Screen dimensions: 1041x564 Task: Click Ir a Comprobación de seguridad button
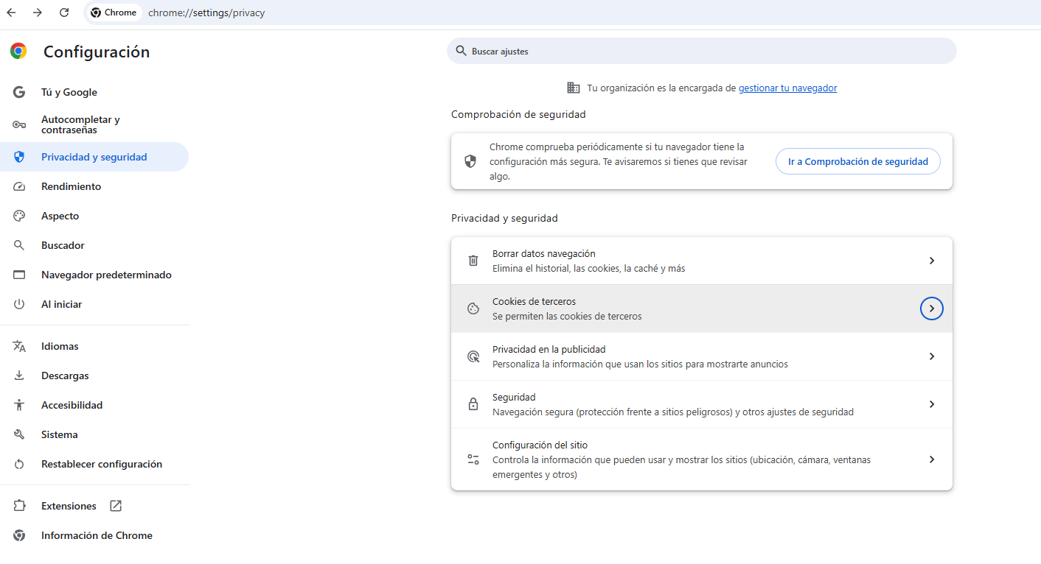[x=857, y=161]
